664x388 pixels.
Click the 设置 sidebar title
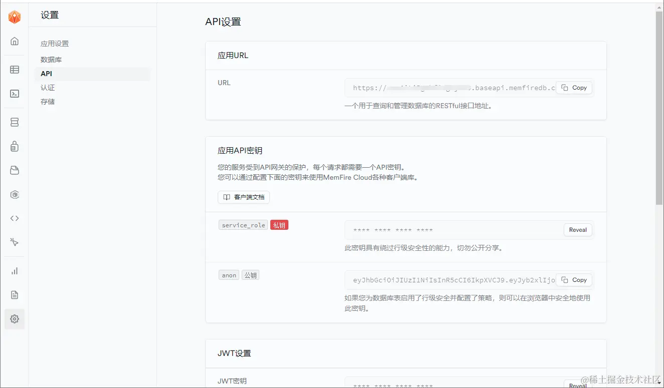pos(50,15)
